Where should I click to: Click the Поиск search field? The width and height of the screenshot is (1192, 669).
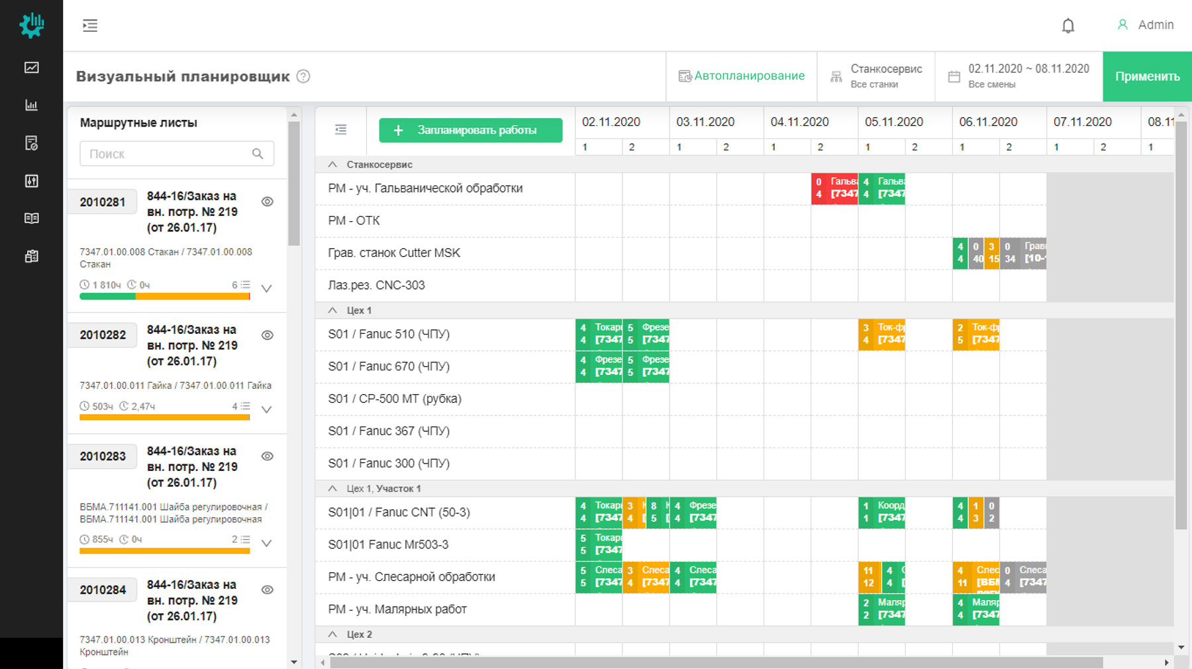coord(169,154)
